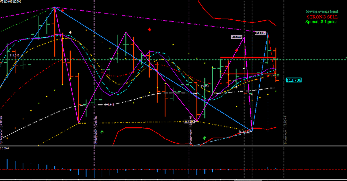This screenshot has height=181, width=347.
Task: Click the 114.203 swing high price label
Action: pyautogui.click(x=237, y=37)
